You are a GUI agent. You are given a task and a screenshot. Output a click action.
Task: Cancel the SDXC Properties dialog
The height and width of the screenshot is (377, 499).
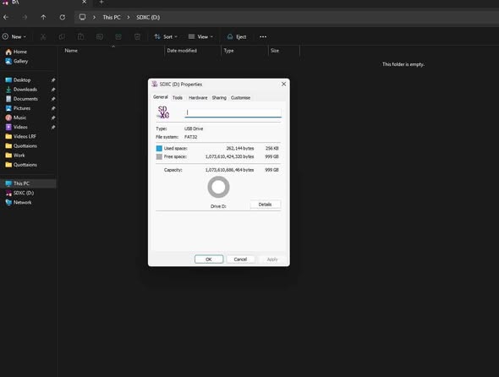(240, 260)
